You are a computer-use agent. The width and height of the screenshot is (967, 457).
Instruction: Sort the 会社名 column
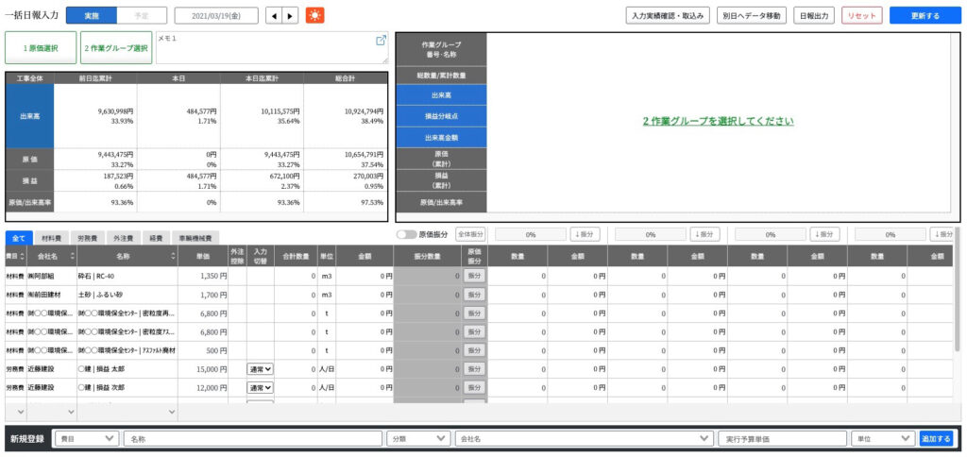click(x=72, y=255)
